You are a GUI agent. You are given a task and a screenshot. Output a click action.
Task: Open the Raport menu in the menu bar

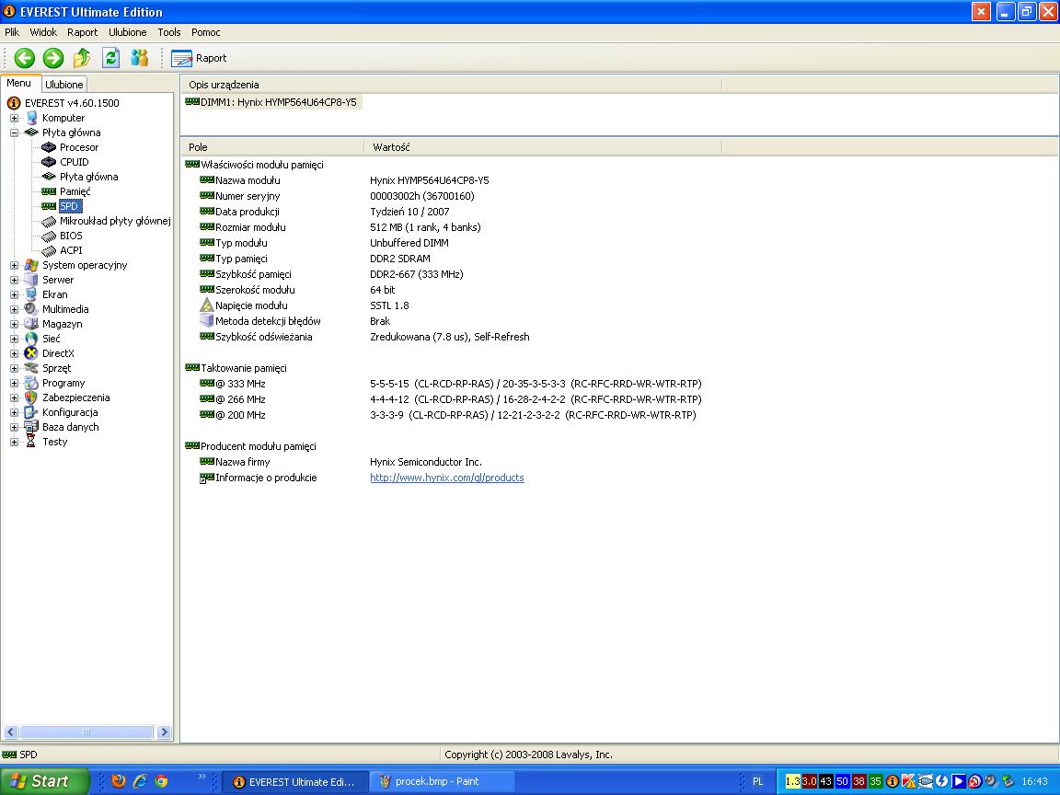(x=83, y=32)
